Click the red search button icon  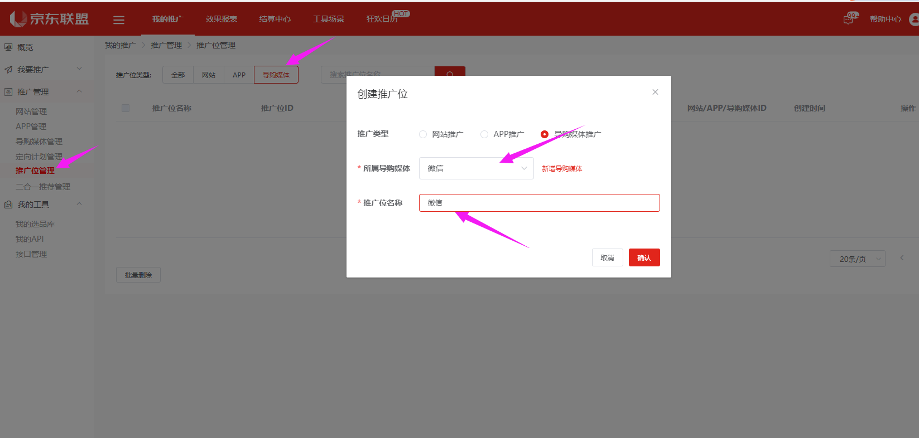pyautogui.click(x=450, y=75)
